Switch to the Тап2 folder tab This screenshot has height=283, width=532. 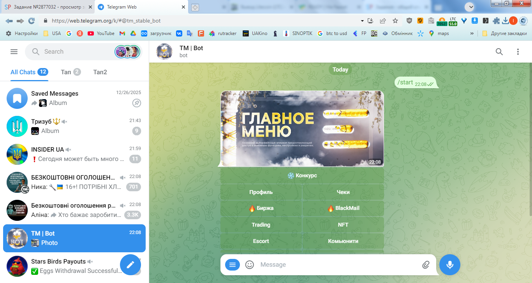(x=100, y=72)
